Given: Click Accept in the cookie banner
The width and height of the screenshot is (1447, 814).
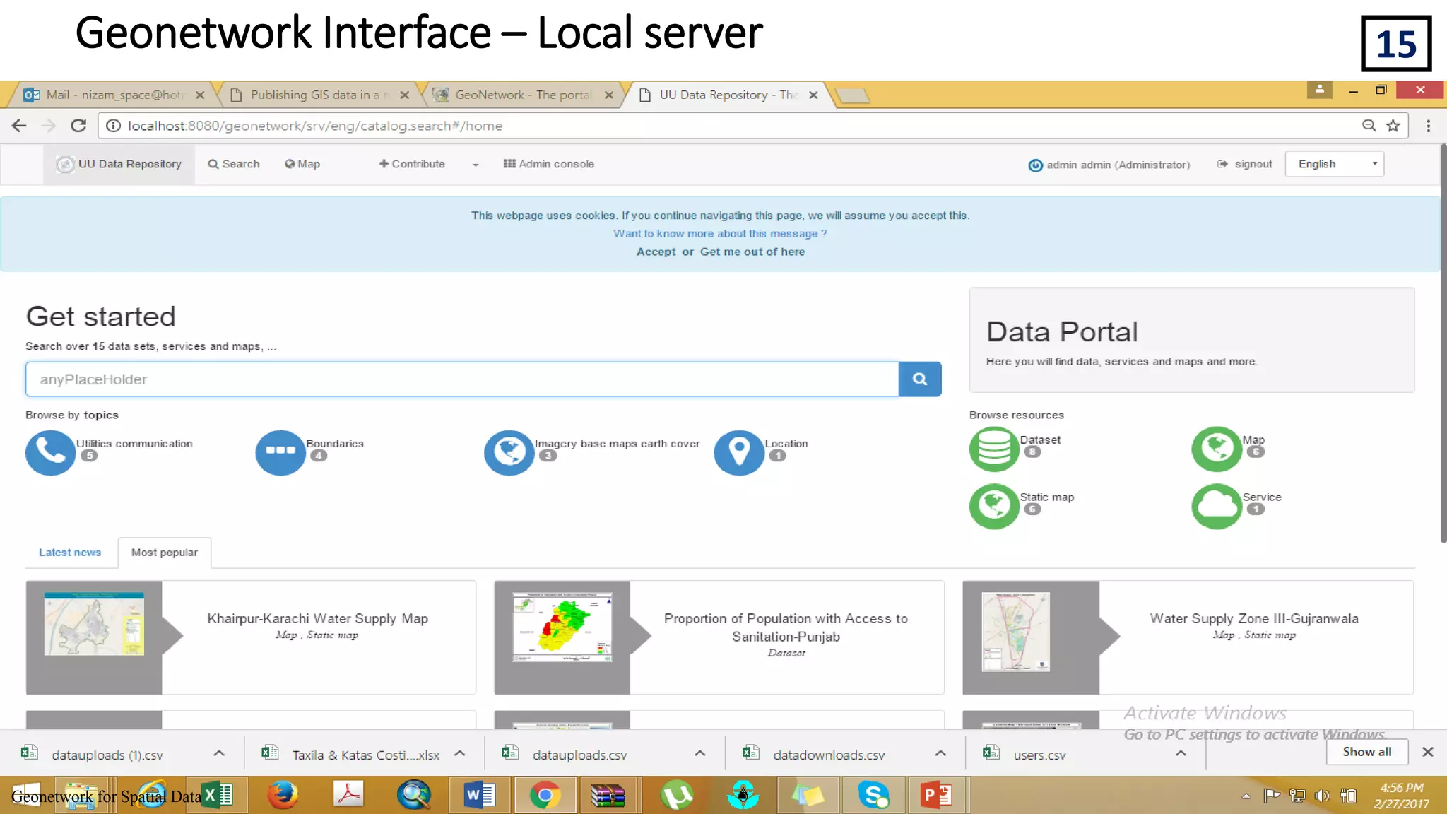Looking at the screenshot, I should click(656, 252).
